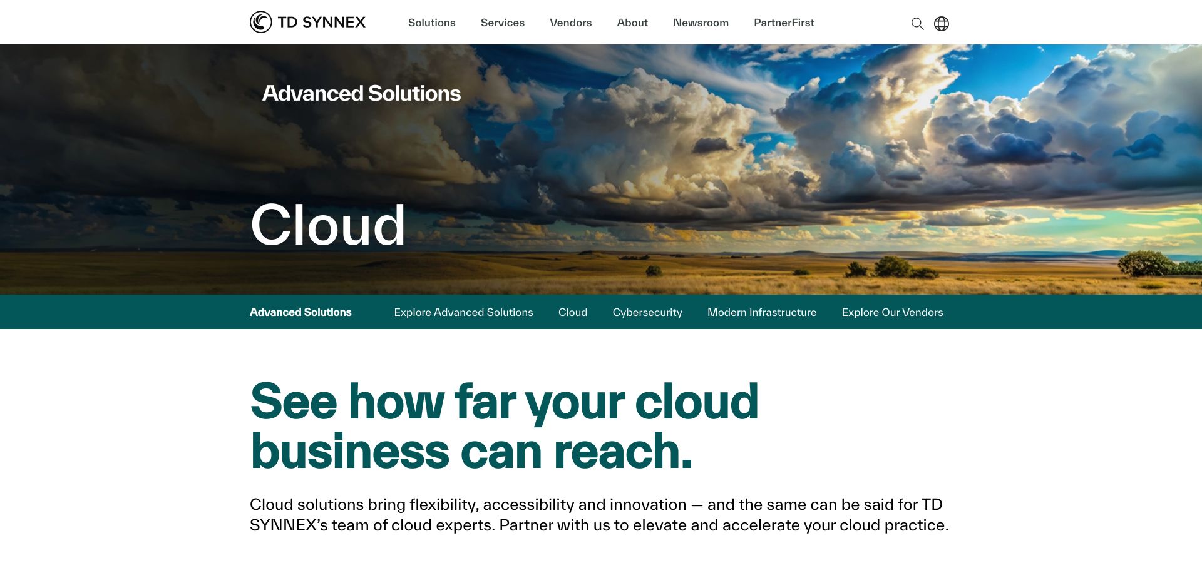Click the TD SYNNEX circular logo icon
Viewport: 1202px width, 563px height.
[260, 22]
